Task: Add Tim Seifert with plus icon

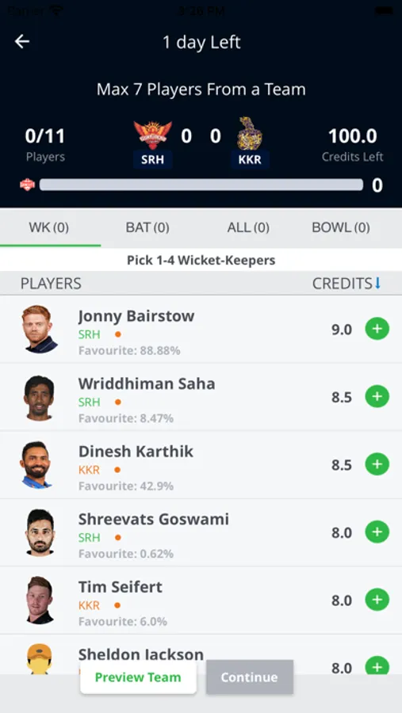Action: tap(377, 600)
